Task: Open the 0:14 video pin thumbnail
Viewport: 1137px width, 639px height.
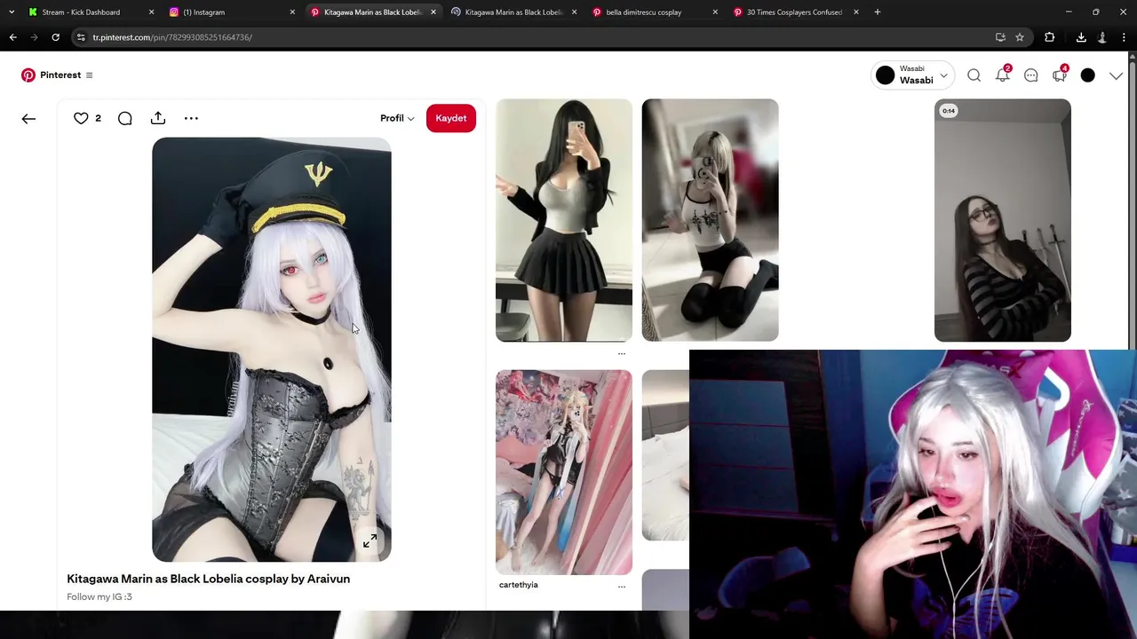Action: click(x=1003, y=220)
